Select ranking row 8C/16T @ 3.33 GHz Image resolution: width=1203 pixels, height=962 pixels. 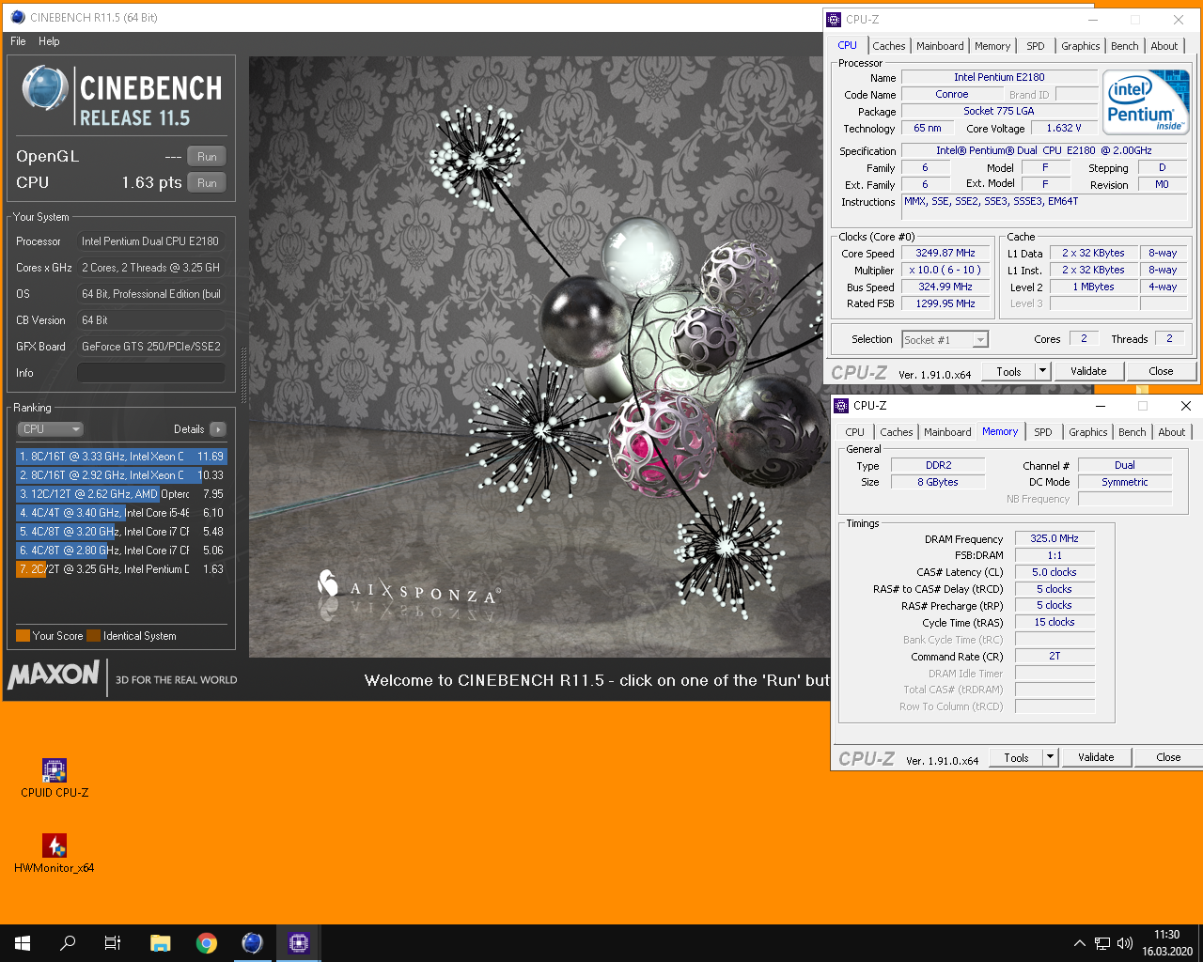point(121,457)
